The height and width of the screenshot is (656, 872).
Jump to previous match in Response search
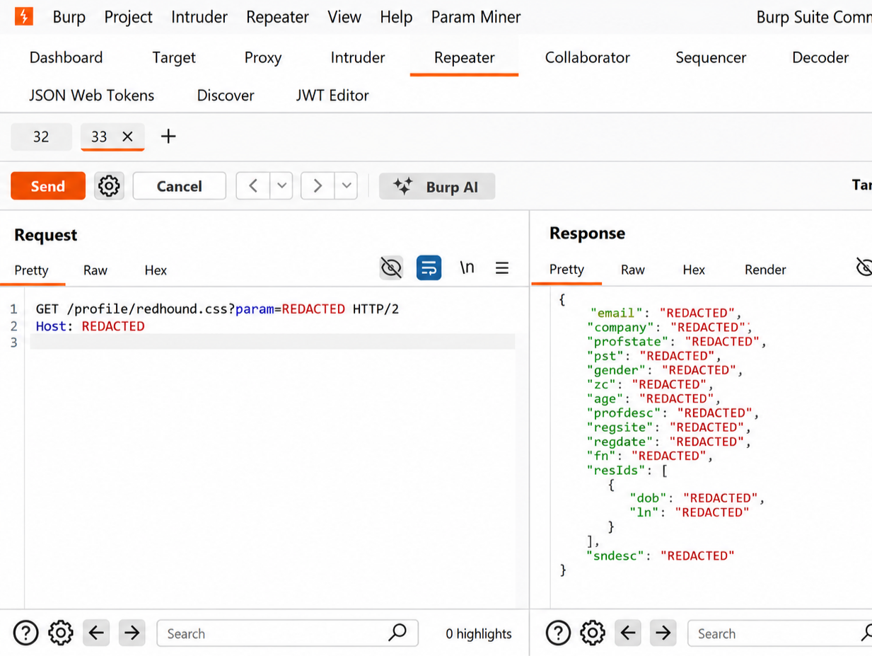pyautogui.click(x=628, y=633)
